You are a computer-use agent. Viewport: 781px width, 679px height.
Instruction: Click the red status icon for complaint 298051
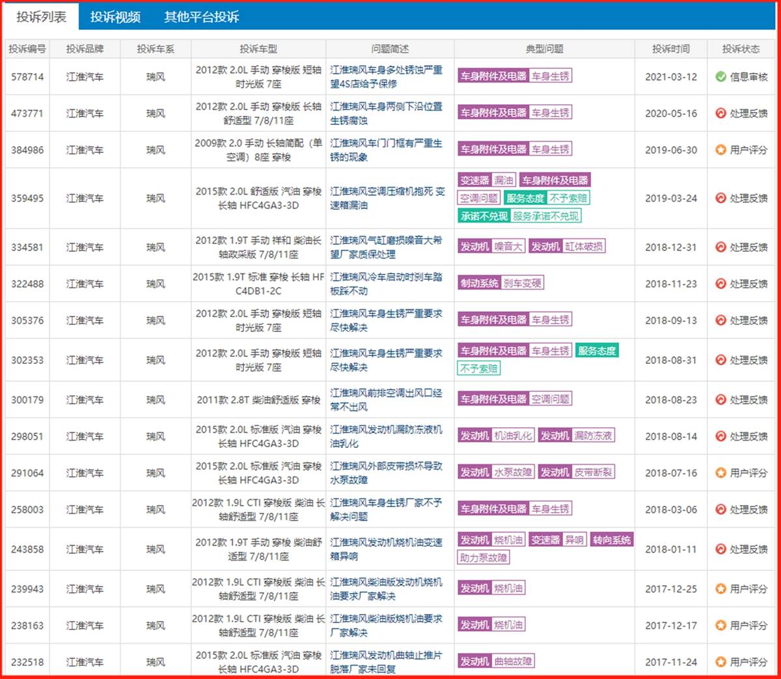point(720,436)
